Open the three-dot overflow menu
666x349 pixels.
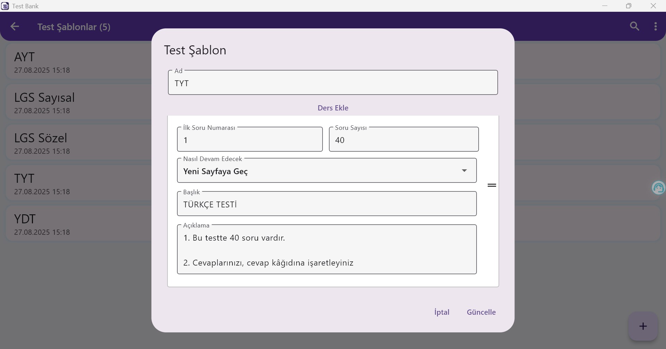pyautogui.click(x=656, y=26)
